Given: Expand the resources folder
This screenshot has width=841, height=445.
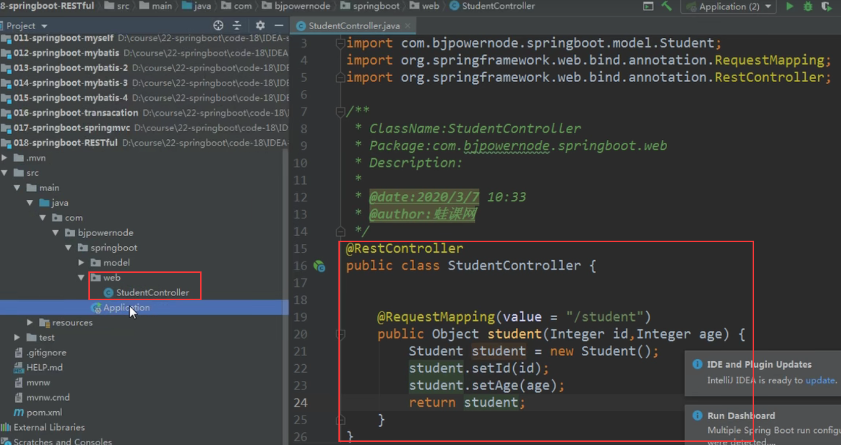Looking at the screenshot, I should tap(30, 322).
